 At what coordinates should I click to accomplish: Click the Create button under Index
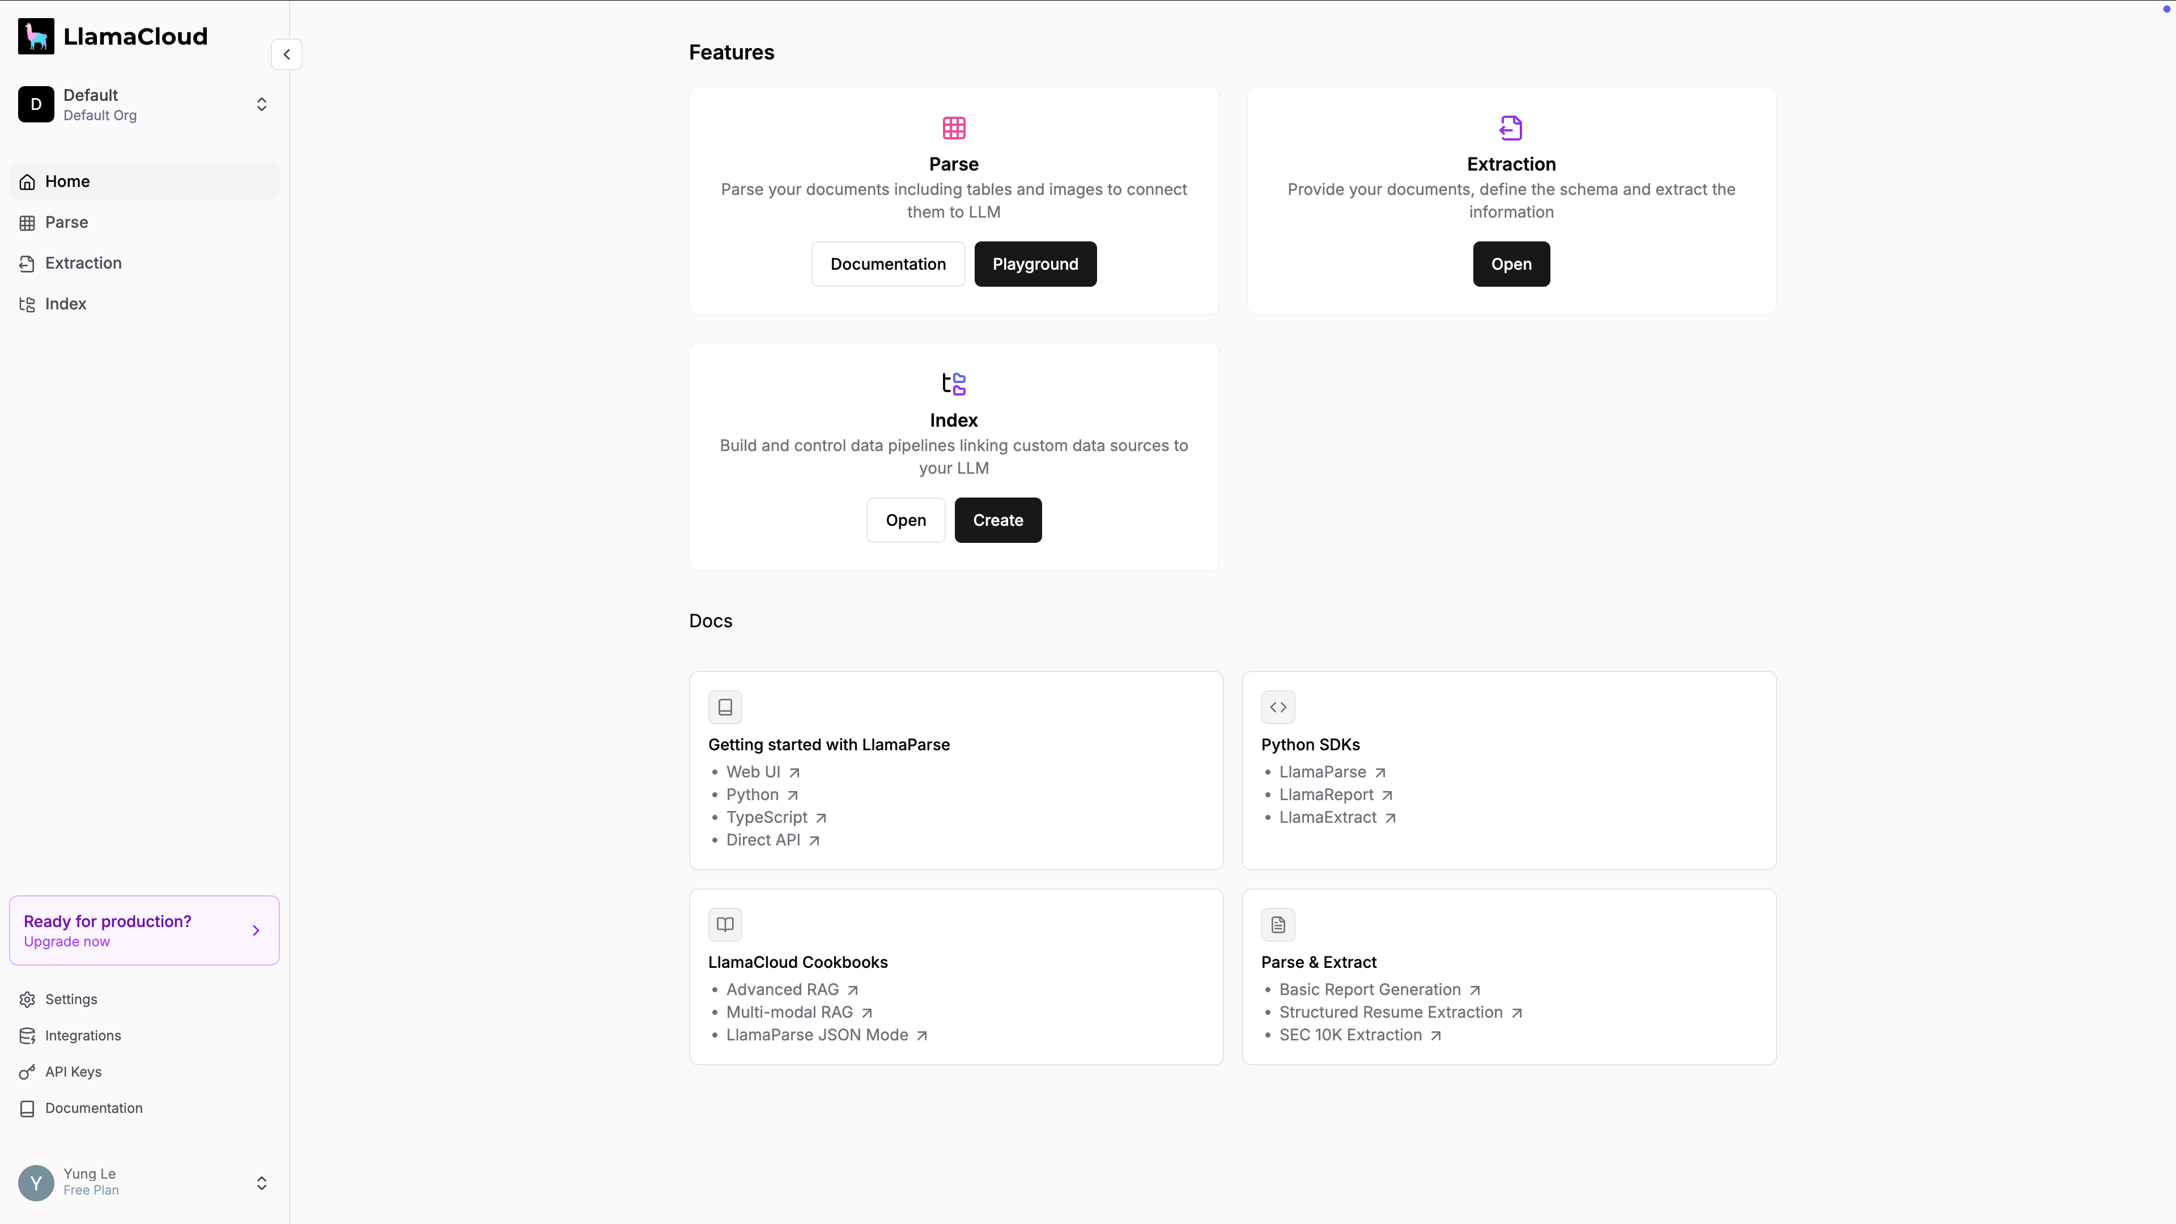[x=997, y=520]
